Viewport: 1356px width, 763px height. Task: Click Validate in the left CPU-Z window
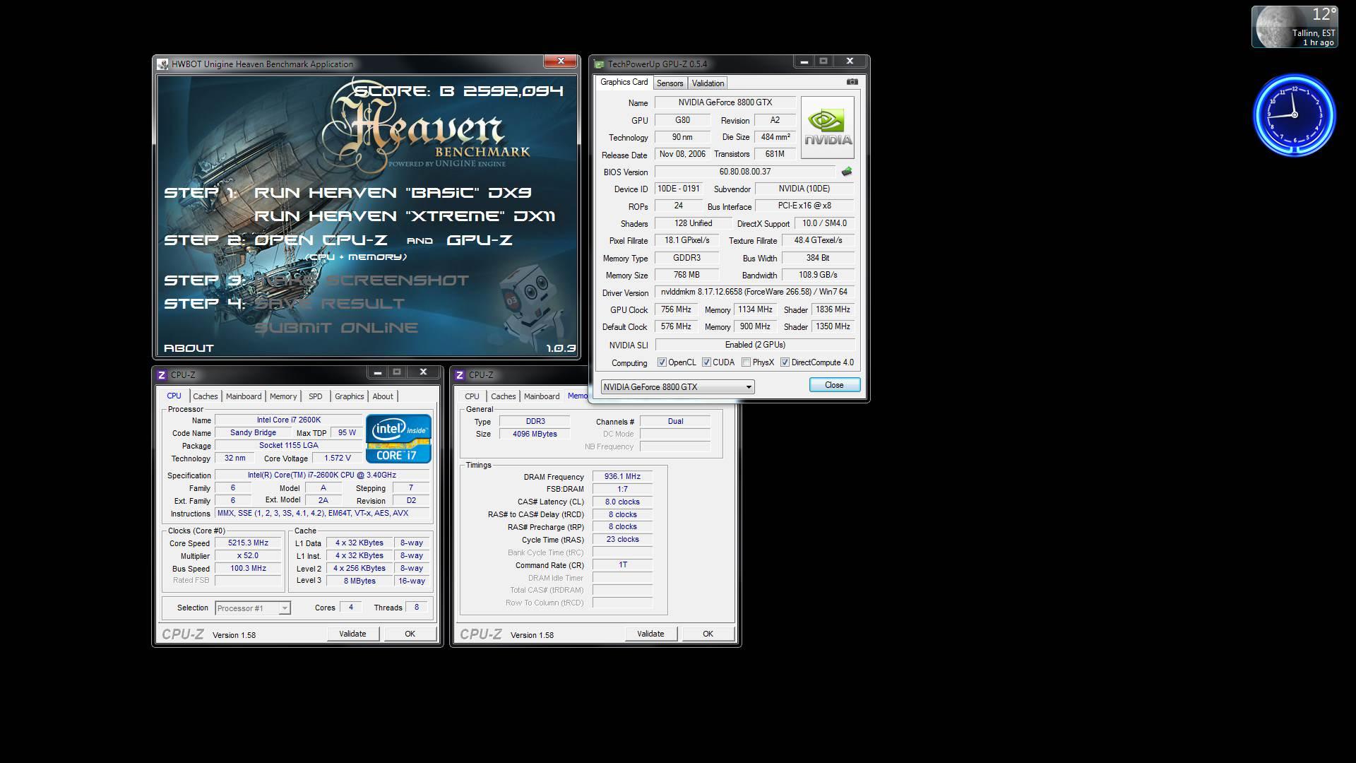pyautogui.click(x=352, y=634)
